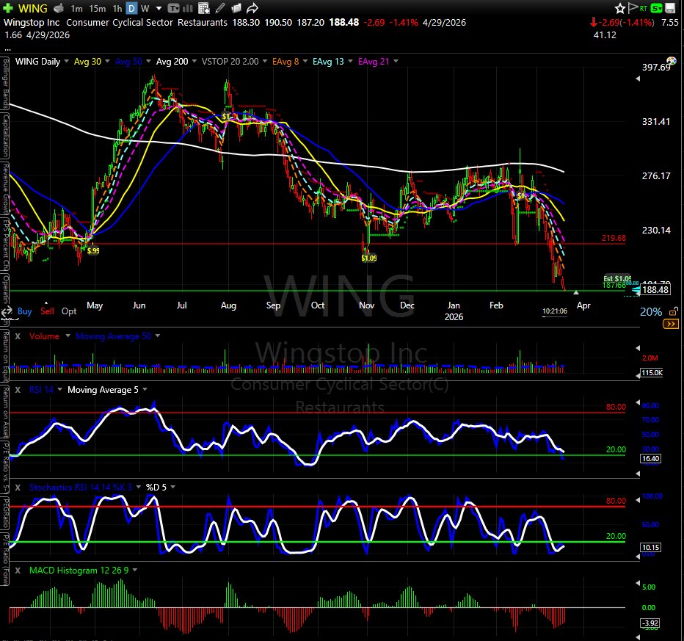Open the green S streaming menu
Viewport: 684px width, 641px height.
coord(656,8)
